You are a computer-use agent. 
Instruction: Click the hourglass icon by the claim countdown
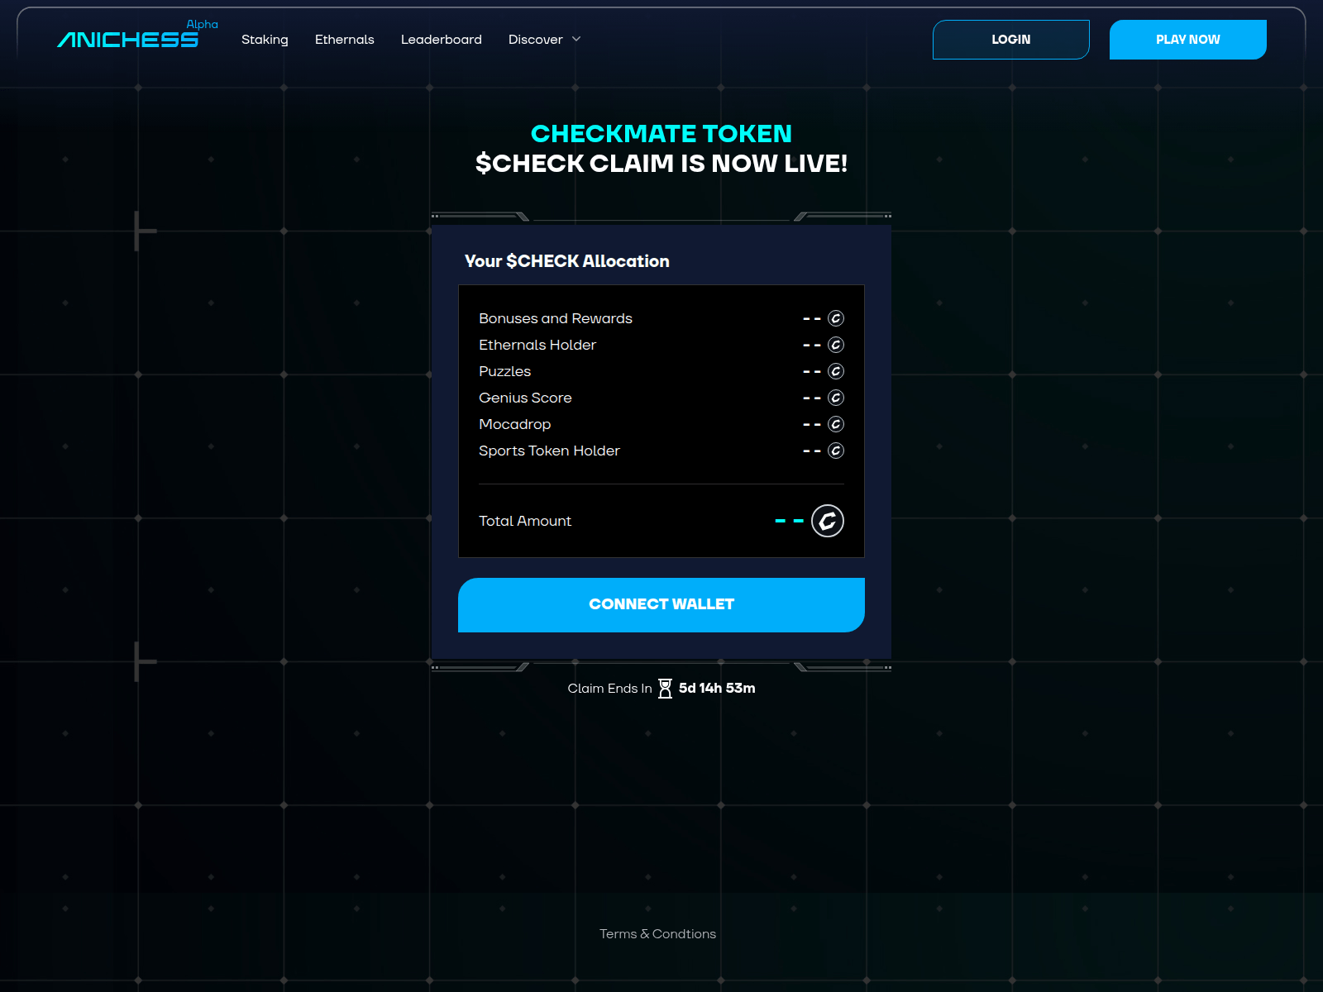[x=666, y=689]
